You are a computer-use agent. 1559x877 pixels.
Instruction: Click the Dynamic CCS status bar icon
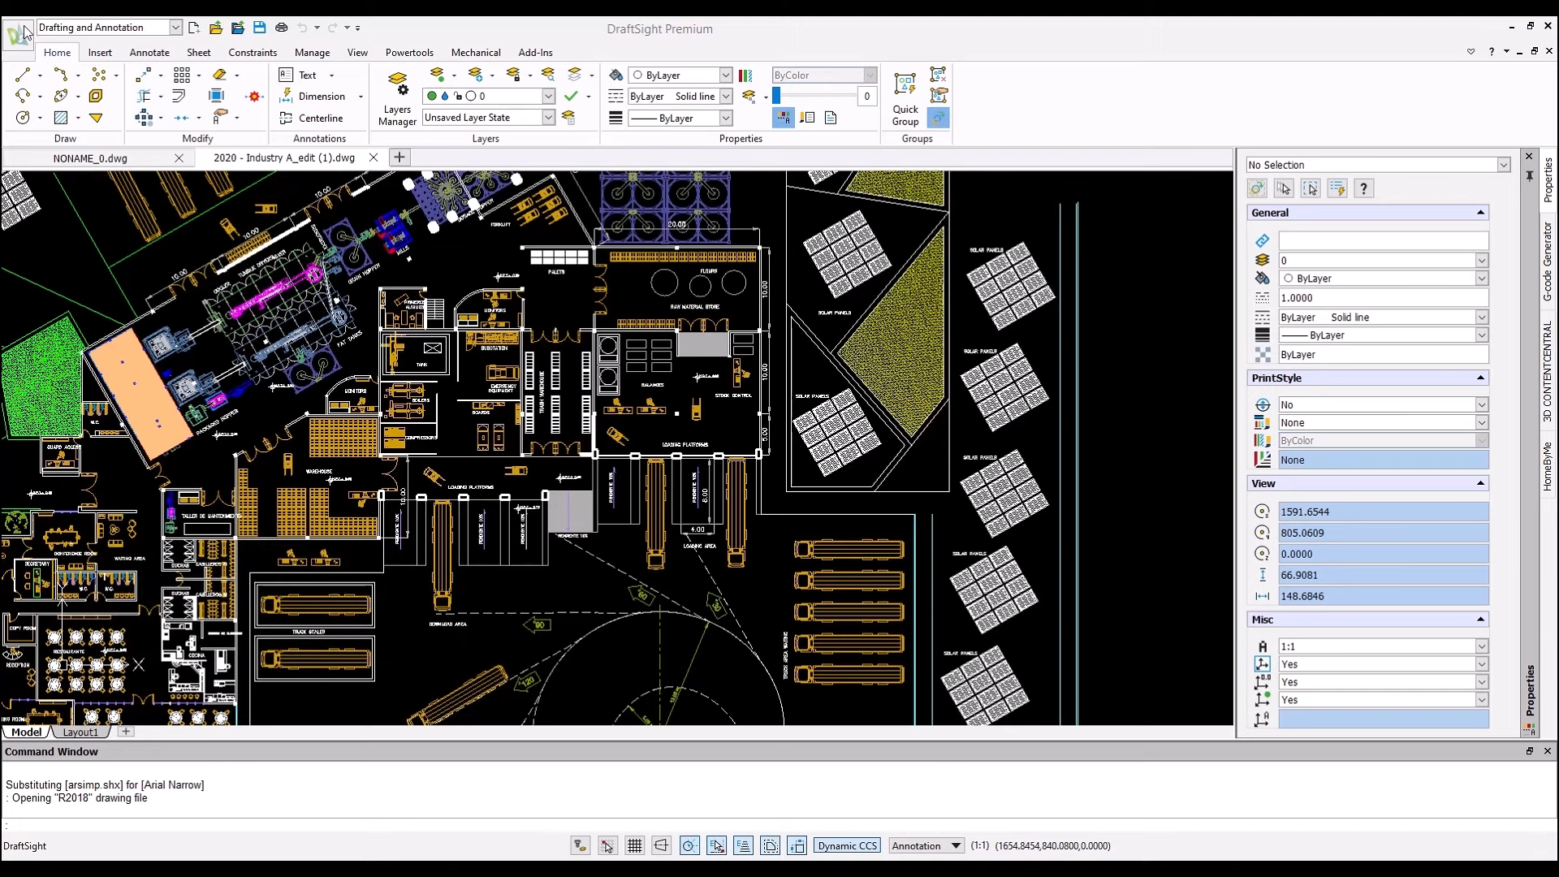[846, 846]
